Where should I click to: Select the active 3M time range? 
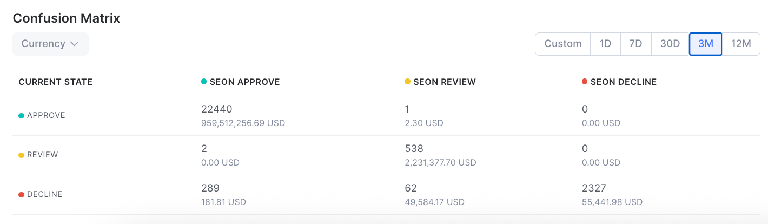706,44
